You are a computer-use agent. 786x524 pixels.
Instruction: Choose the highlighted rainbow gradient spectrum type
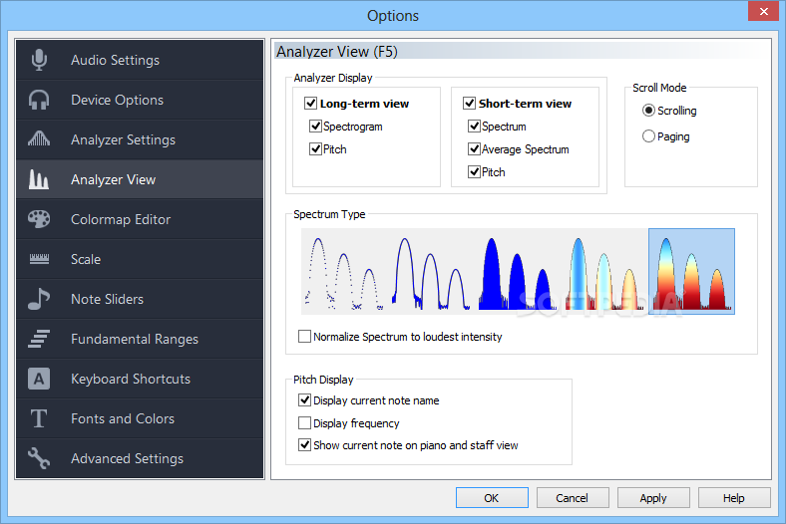click(x=692, y=272)
